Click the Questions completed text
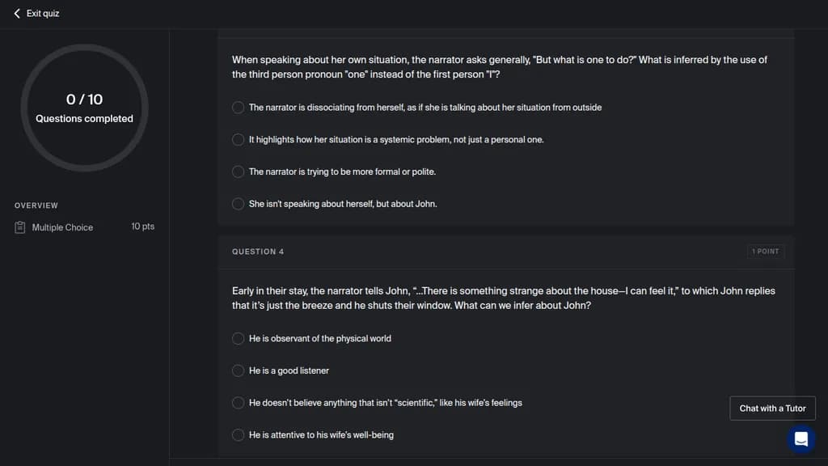Viewport: 828px width, 466px height. (x=84, y=119)
